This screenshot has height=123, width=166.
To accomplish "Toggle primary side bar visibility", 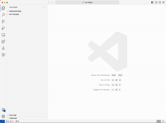I will pyautogui.click(x=152, y=2).
